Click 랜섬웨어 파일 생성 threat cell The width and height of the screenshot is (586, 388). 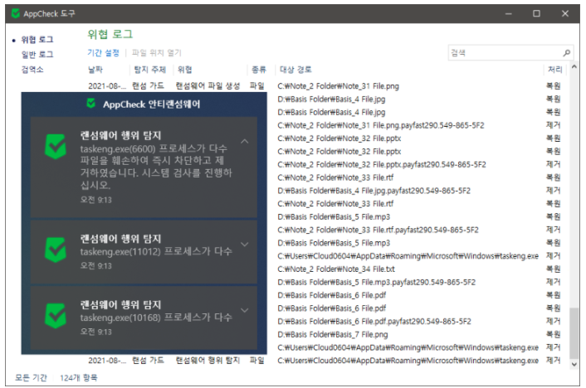click(208, 86)
